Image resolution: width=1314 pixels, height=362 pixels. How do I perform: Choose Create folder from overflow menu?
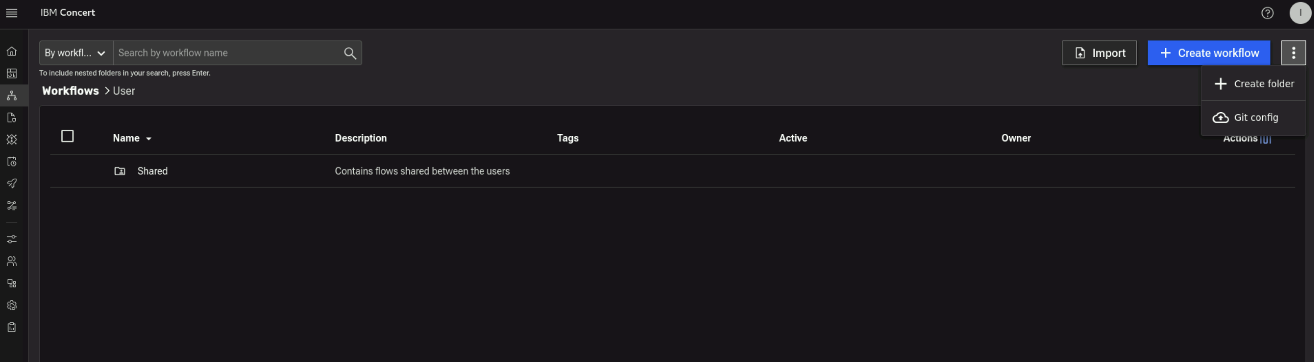click(x=1254, y=84)
